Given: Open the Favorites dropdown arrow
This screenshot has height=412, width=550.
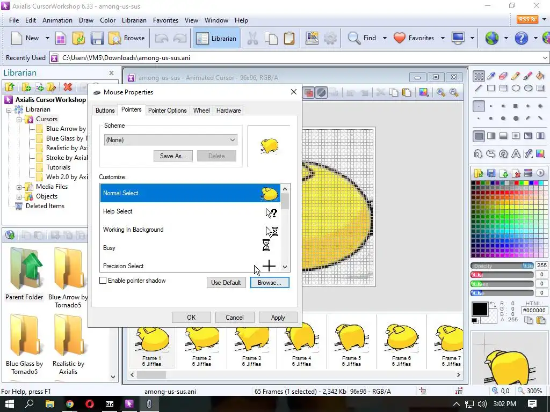Looking at the screenshot, I should click(x=443, y=38).
